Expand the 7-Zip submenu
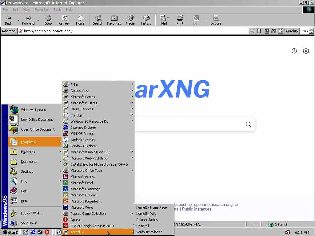Image resolution: width=315 pixels, height=236 pixels. pos(98,85)
